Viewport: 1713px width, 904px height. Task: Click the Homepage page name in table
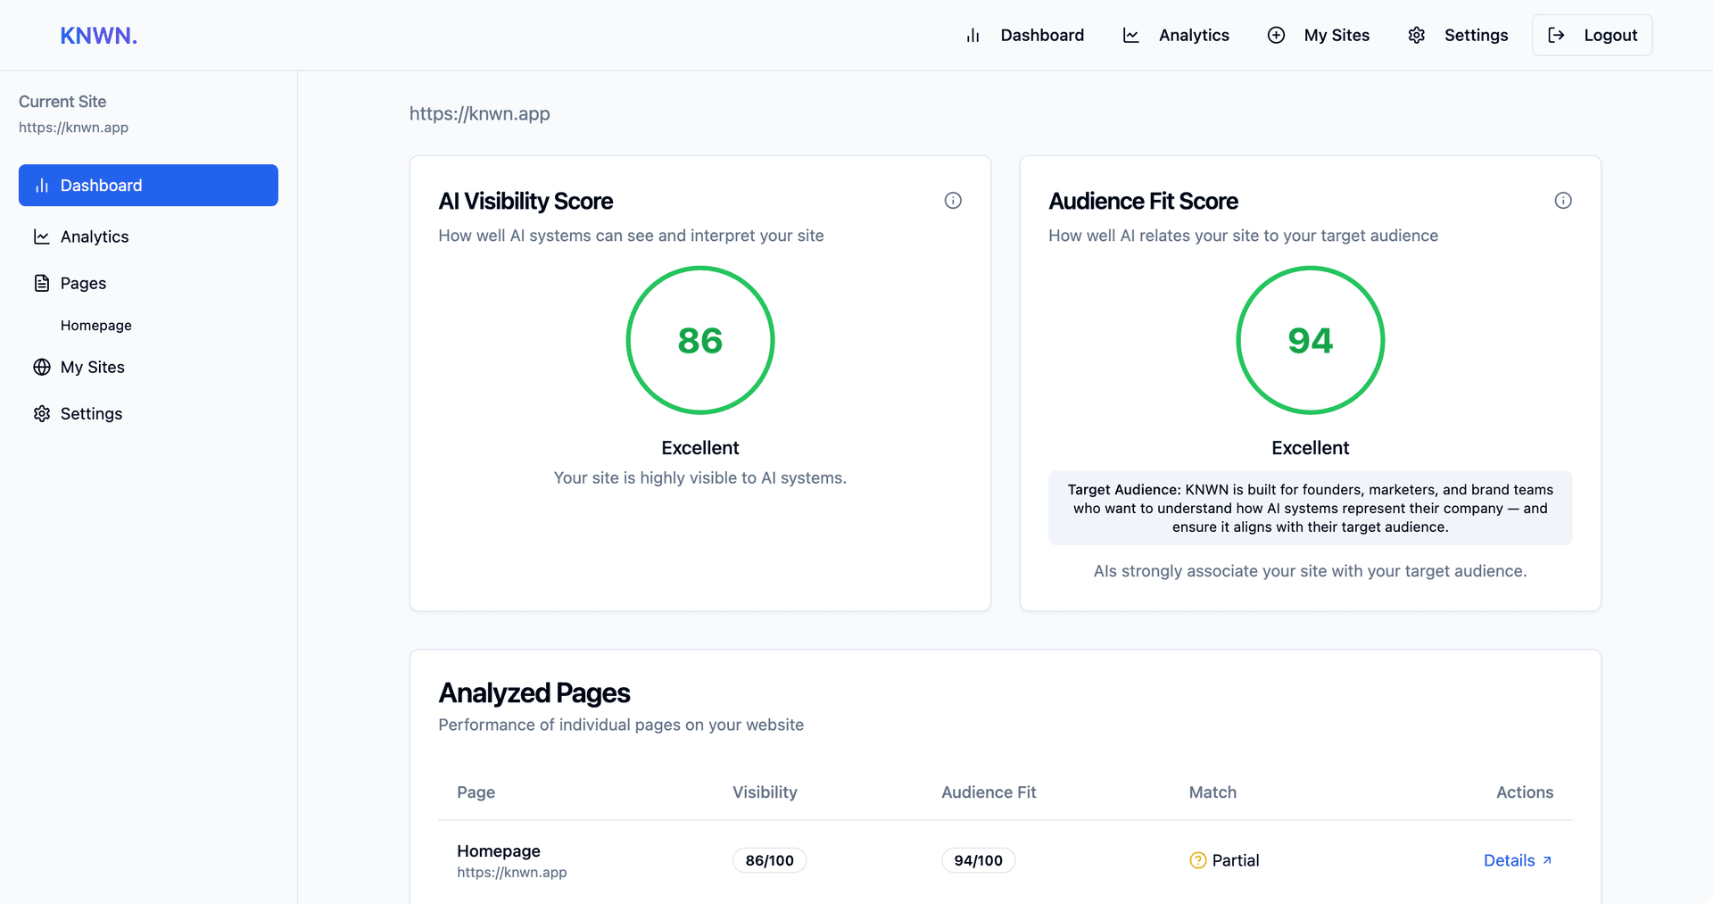click(499, 850)
